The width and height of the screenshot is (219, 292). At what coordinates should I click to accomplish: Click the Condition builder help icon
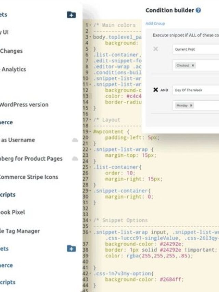(x=198, y=10)
